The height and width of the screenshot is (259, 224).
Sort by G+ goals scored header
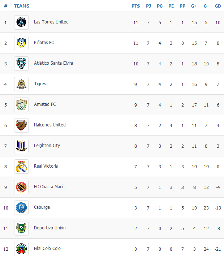(194, 6)
